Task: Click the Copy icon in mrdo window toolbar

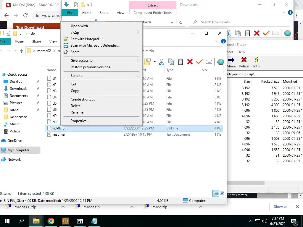Action: point(171,62)
